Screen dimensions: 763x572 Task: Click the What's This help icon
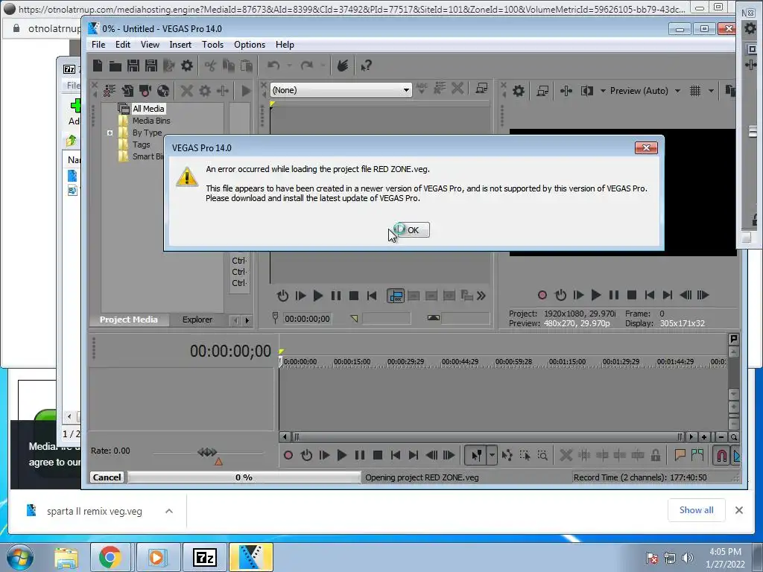366,66
